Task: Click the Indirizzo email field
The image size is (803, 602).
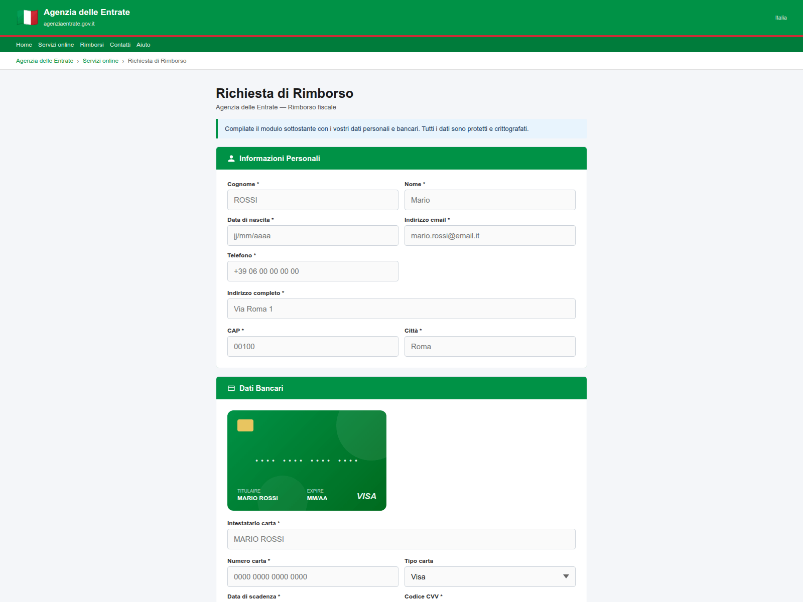Action: tap(490, 235)
